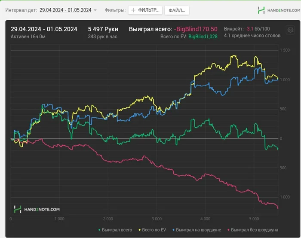
Task: Toggle the Всего по EV legend series
Action: coord(152,230)
